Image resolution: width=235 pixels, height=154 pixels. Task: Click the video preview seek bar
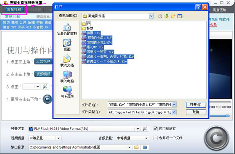pyautogui.click(x=220, y=102)
